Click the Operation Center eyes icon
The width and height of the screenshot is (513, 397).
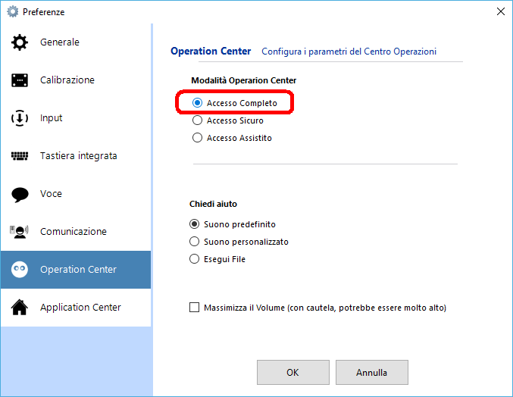coord(20,270)
